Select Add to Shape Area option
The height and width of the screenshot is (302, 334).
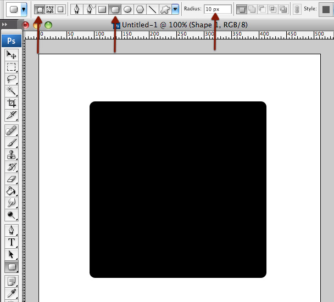[252, 9]
